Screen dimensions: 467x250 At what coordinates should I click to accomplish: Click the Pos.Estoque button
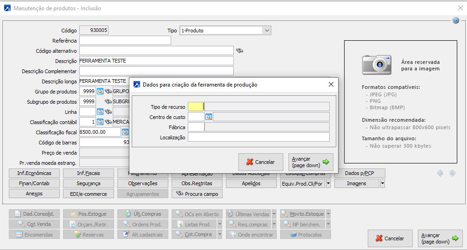coord(89,214)
